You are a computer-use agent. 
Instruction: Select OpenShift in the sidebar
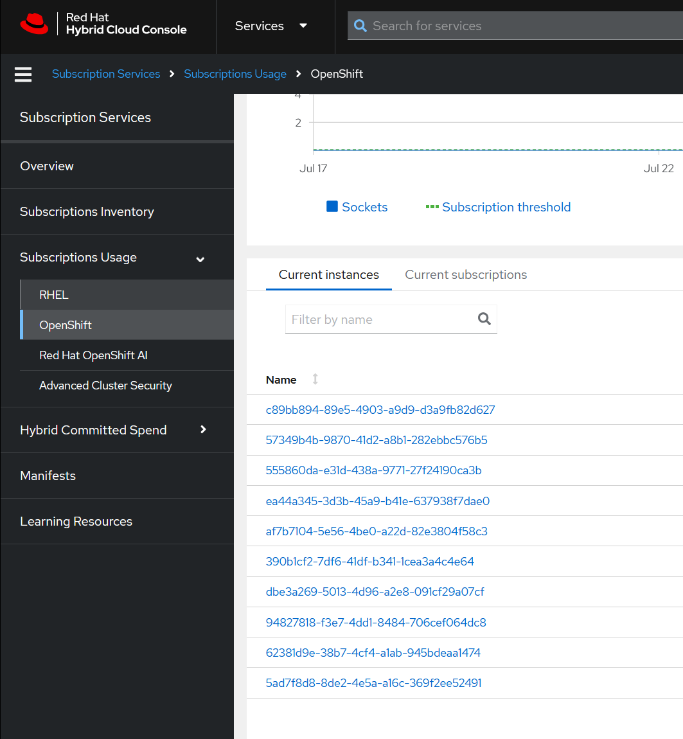click(127, 325)
